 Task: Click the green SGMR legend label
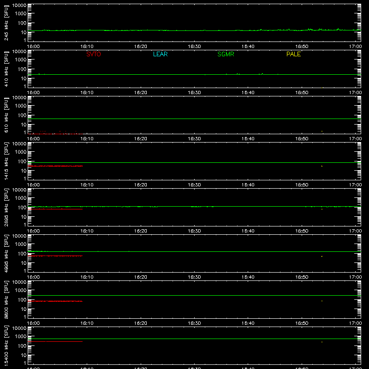(x=226, y=54)
